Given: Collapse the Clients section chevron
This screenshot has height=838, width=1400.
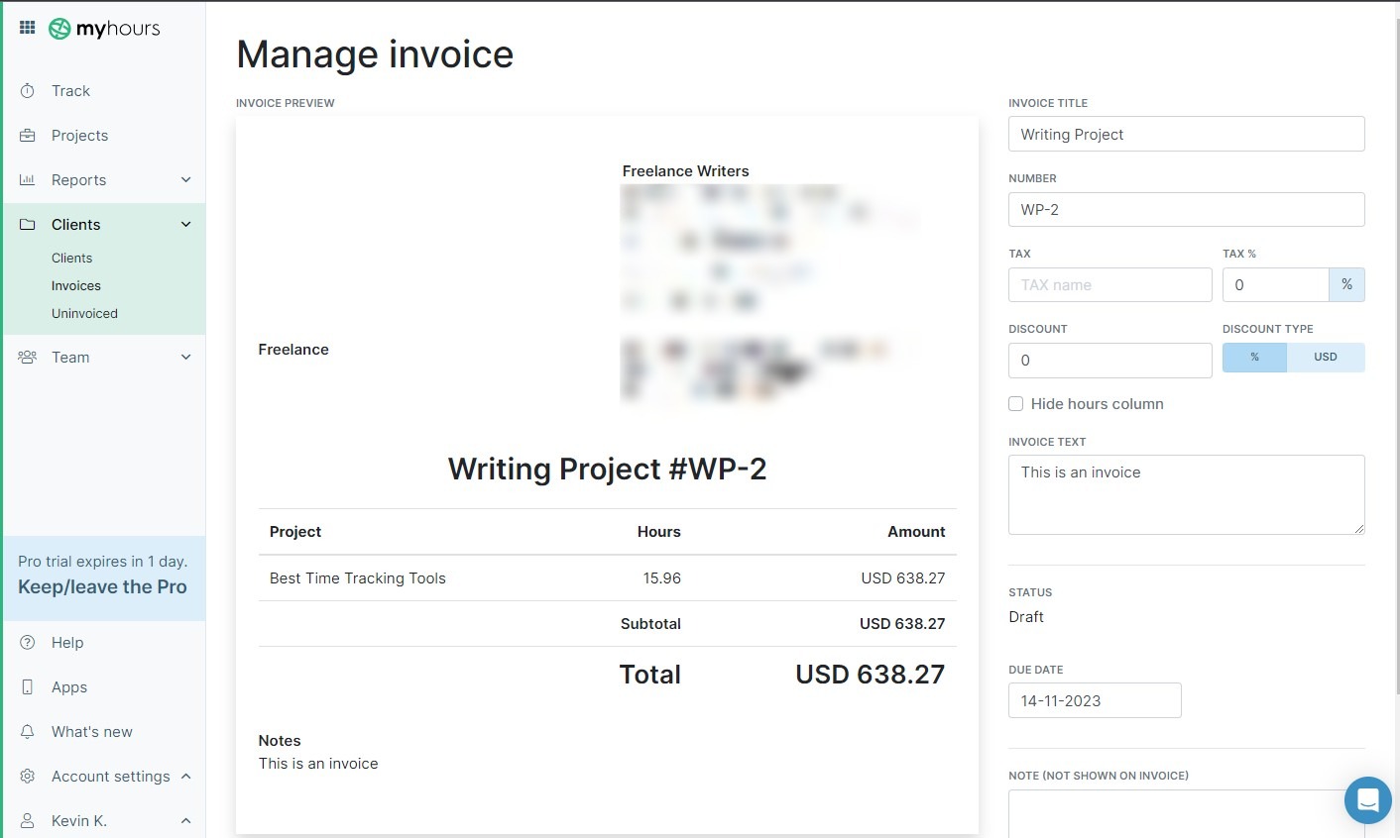Looking at the screenshot, I should pos(185,225).
